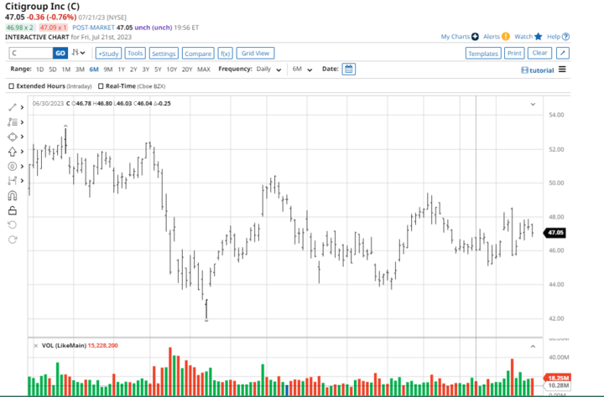604x397 pixels.
Task: Click the 15,228,200 volume value
Action: coord(103,345)
